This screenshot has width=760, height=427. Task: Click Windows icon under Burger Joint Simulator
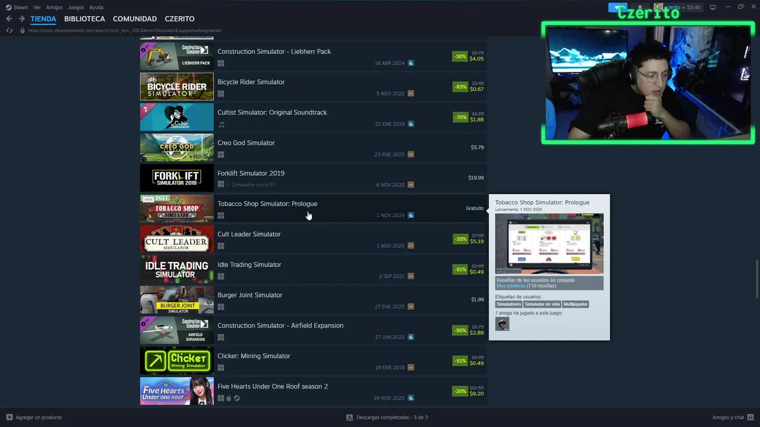coord(221,307)
